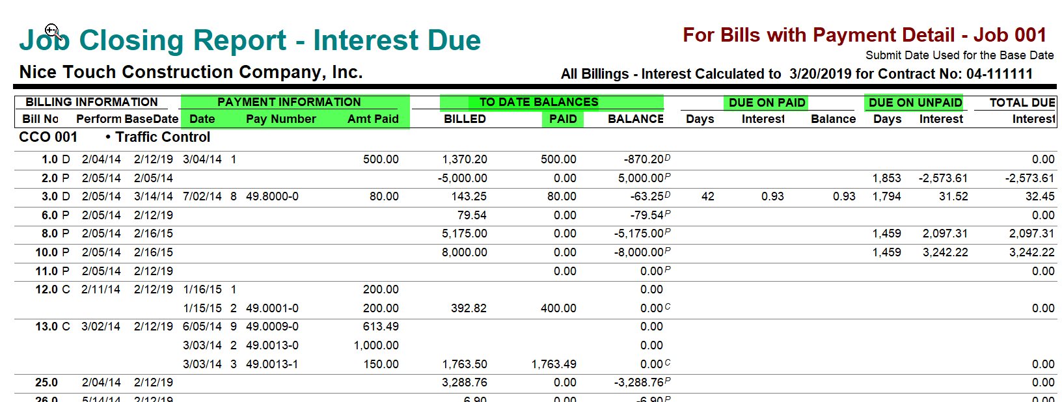Select bill 10.0 P row
The width and height of the screenshot is (1062, 402).
pos(536,252)
